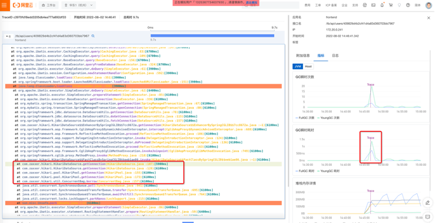This screenshot has width=435, height=223.
Task: Select the JVM metrics toggle
Action: pyautogui.click(x=298, y=67)
